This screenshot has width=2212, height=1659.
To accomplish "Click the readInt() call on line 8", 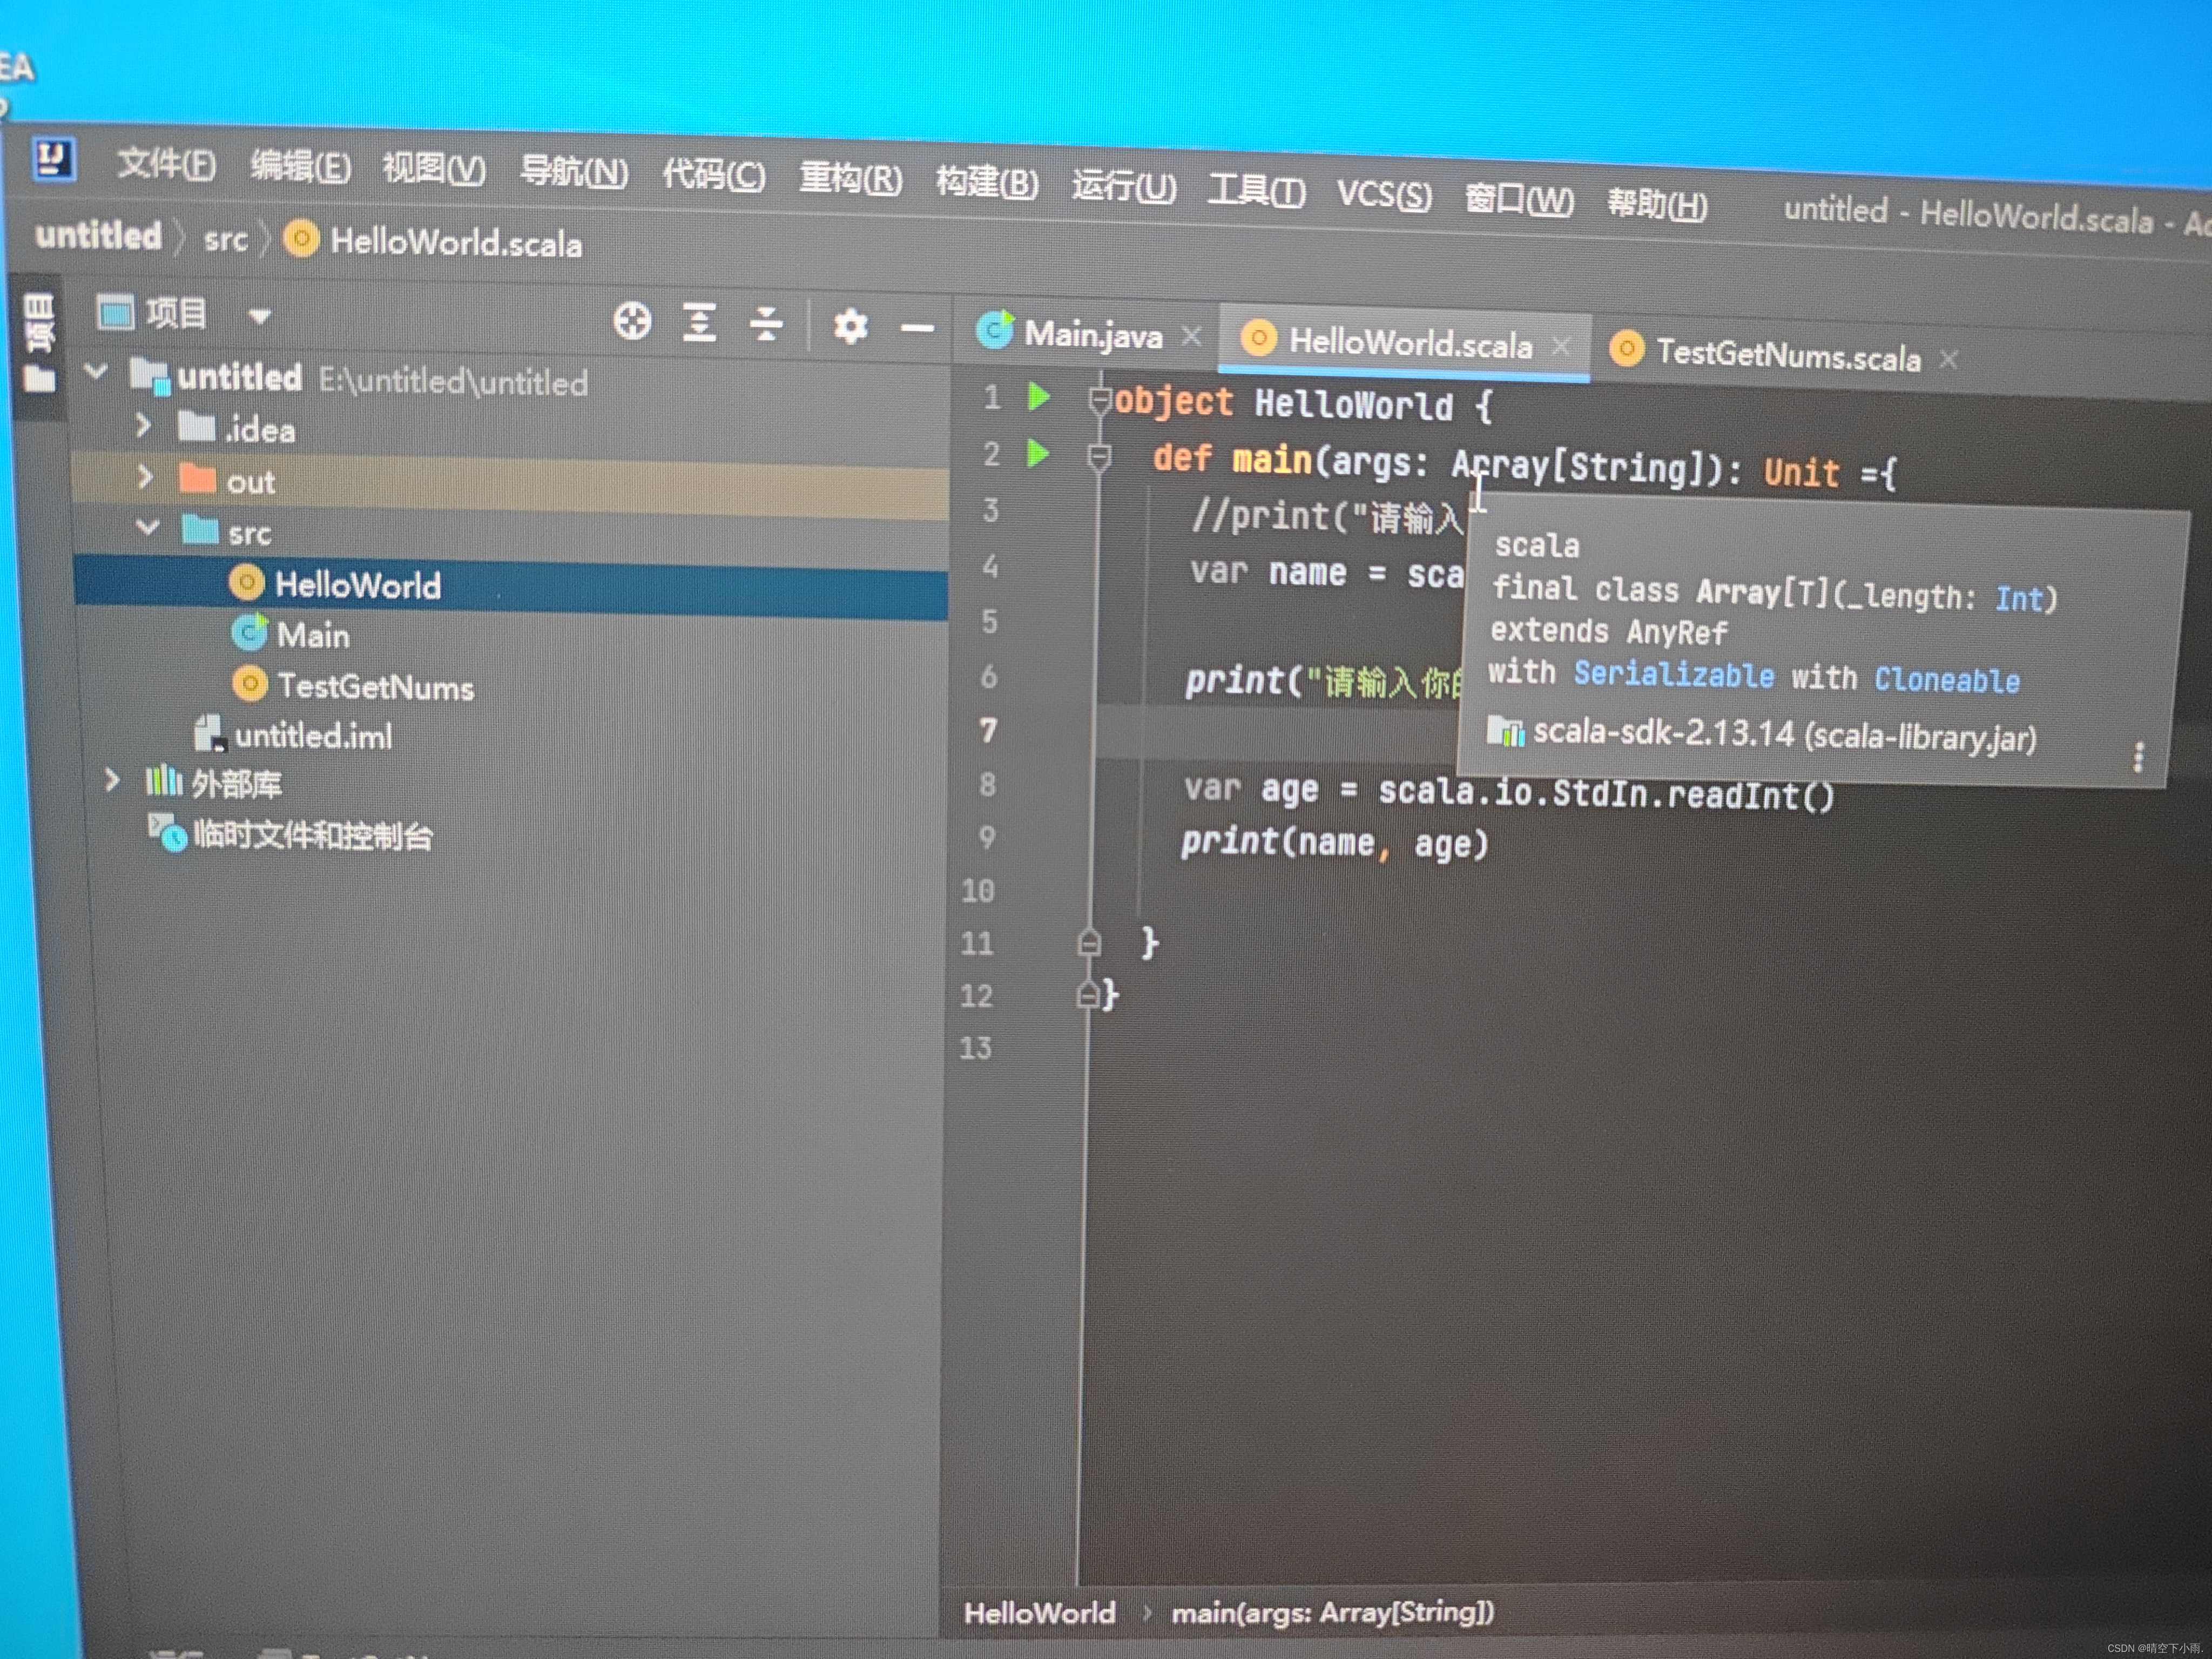I will (1750, 795).
